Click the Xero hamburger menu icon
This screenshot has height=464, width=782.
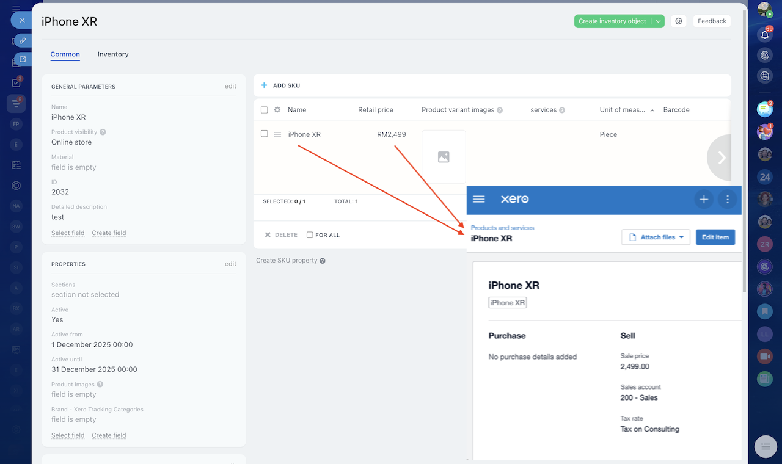pyautogui.click(x=479, y=200)
